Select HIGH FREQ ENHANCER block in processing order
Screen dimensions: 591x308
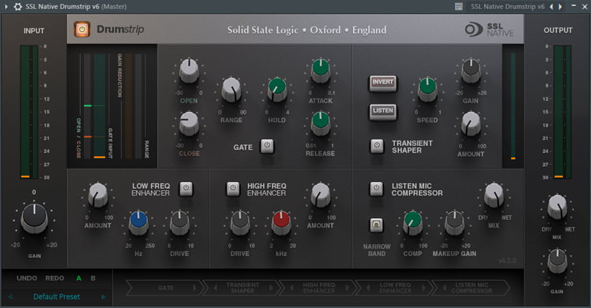[x=319, y=288]
